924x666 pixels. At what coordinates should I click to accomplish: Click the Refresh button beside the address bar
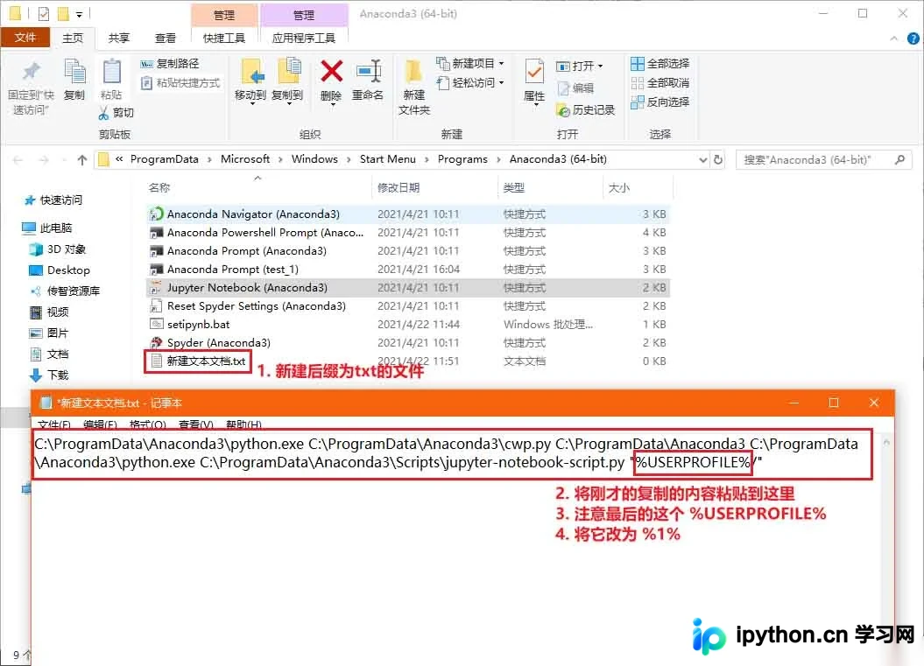coord(718,159)
